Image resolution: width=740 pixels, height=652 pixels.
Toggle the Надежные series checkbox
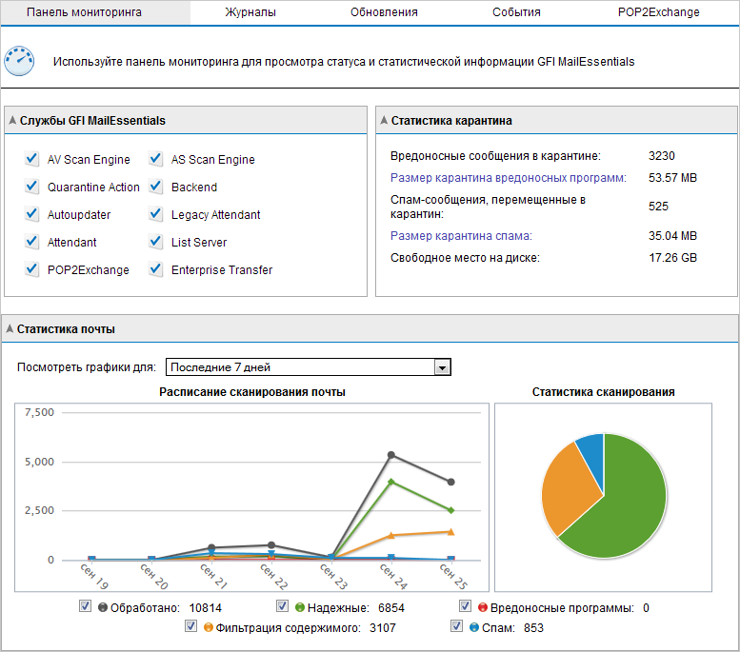click(x=282, y=605)
